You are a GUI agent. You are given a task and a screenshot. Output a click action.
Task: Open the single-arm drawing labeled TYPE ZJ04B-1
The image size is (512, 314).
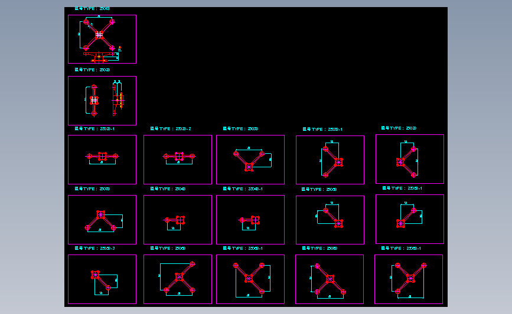(x=250, y=220)
